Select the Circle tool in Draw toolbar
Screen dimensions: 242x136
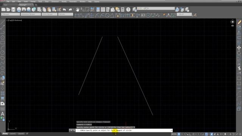[x=3, y=53]
